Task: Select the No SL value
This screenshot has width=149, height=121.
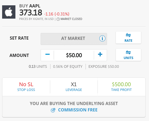Action: click(x=26, y=84)
